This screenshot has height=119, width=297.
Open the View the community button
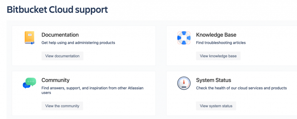(x=62, y=106)
